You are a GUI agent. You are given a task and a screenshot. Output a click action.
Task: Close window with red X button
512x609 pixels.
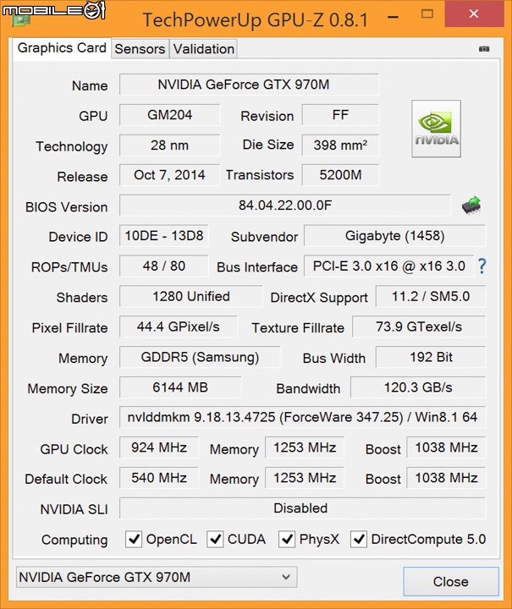[474, 14]
